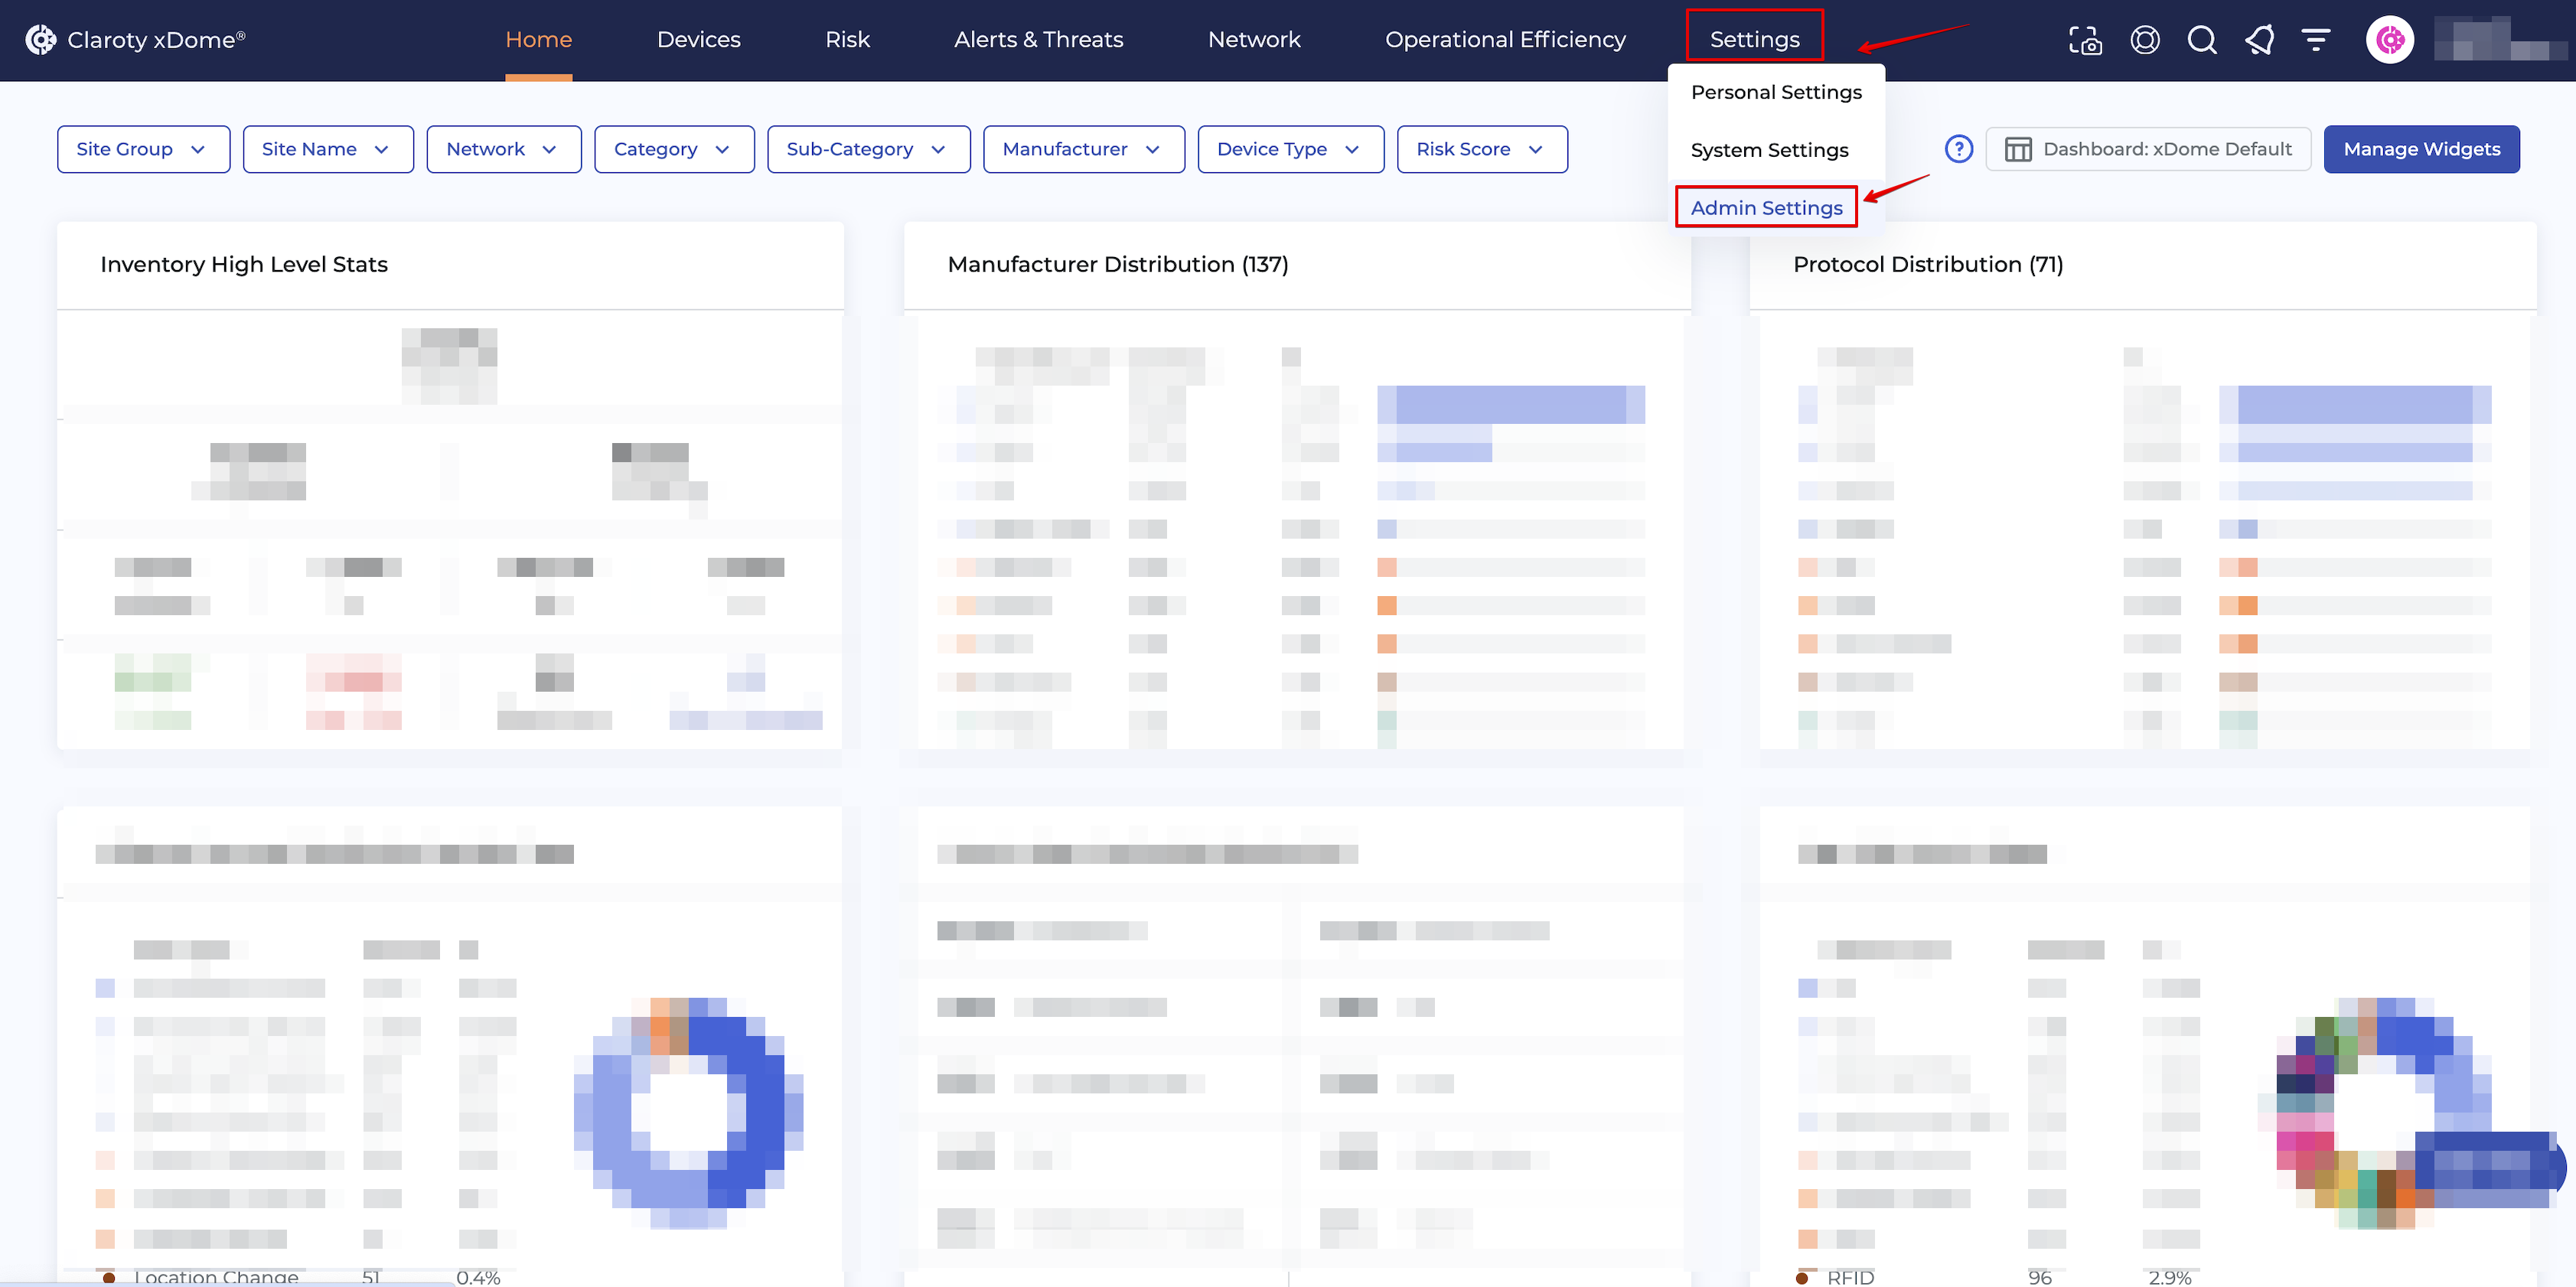This screenshot has width=2576, height=1287.
Task: Open the help lifebuoy icon
Action: click(x=2144, y=40)
